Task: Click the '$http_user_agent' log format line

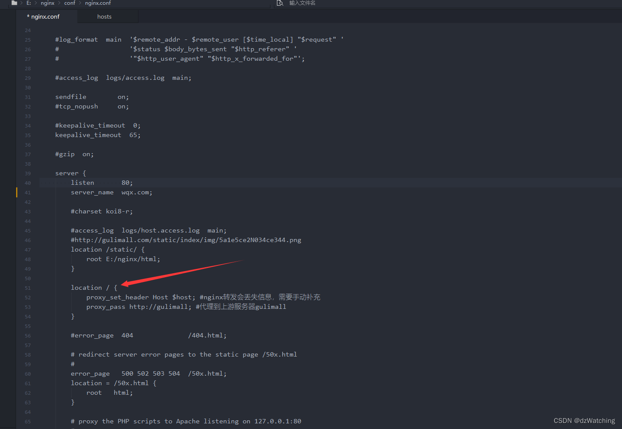Action: 180,59
